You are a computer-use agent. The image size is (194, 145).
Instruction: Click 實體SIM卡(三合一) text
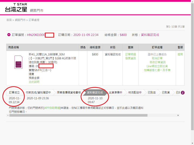[x=40, y=70]
